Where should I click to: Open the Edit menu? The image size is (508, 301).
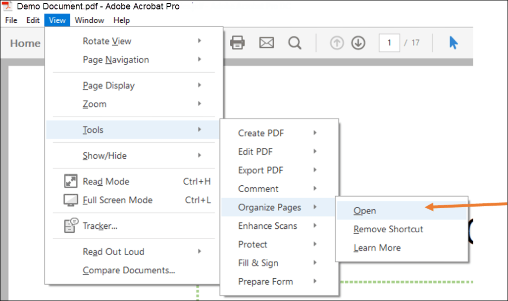33,20
